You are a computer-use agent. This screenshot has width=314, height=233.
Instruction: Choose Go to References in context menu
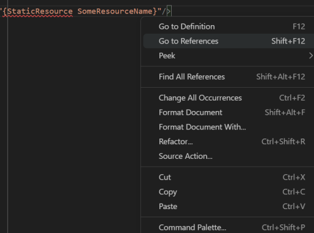229,41
